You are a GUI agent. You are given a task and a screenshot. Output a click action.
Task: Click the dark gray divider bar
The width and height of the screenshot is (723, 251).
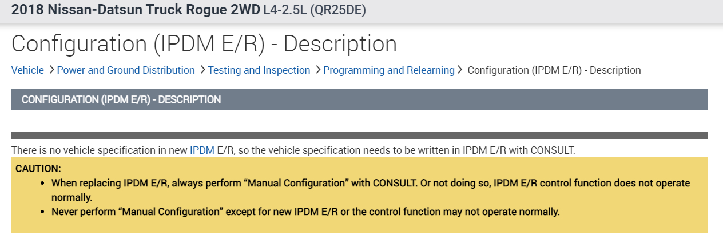click(x=359, y=136)
